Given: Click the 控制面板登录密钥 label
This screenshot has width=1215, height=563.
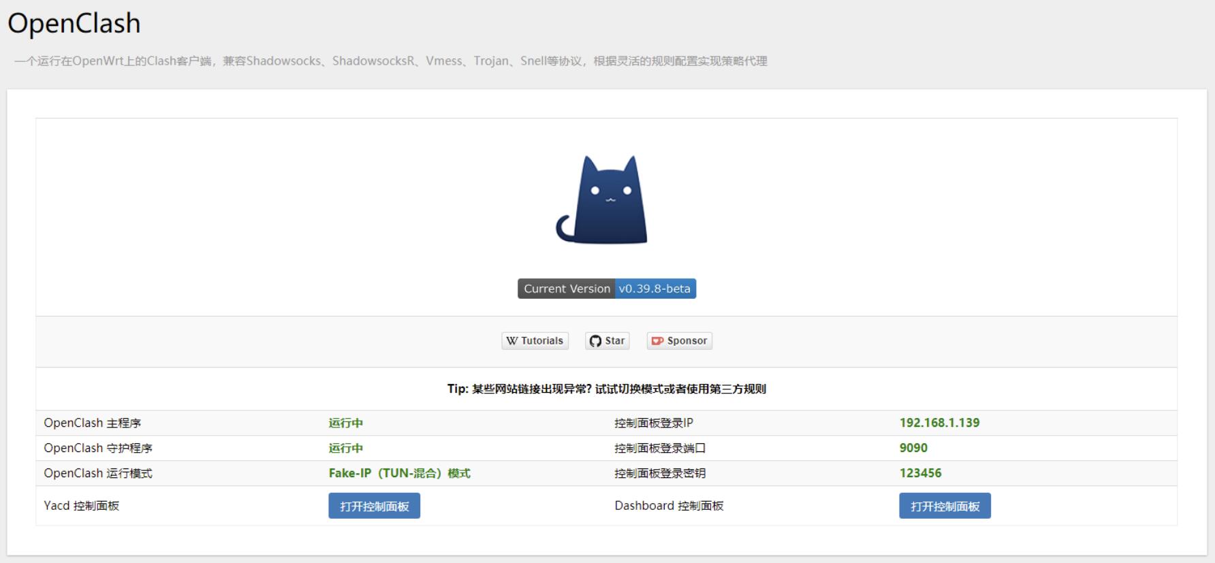Looking at the screenshot, I should (660, 473).
